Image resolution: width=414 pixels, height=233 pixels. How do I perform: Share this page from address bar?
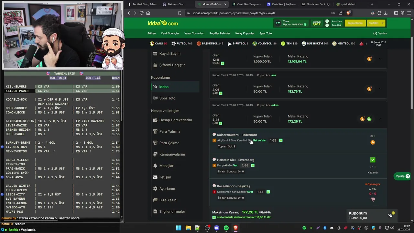click(x=340, y=13)
